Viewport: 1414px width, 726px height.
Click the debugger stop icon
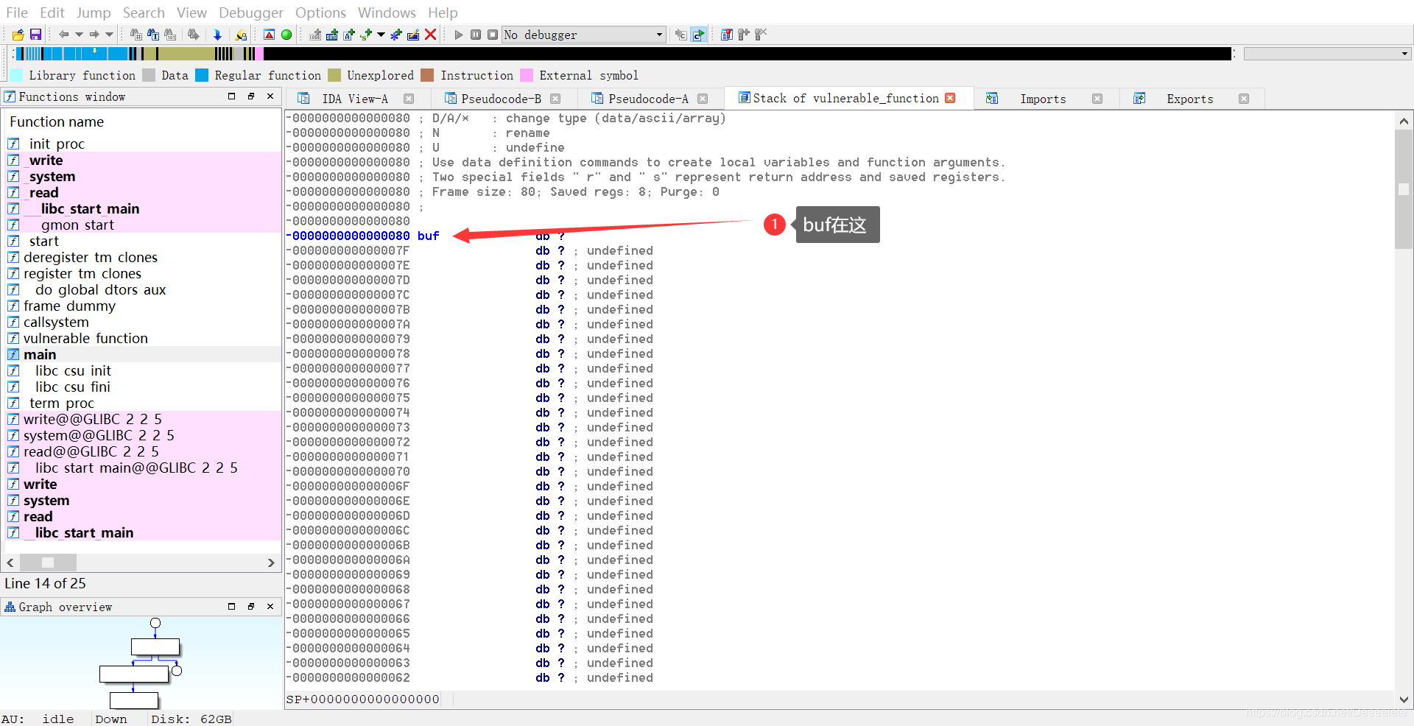click(493, 35)
